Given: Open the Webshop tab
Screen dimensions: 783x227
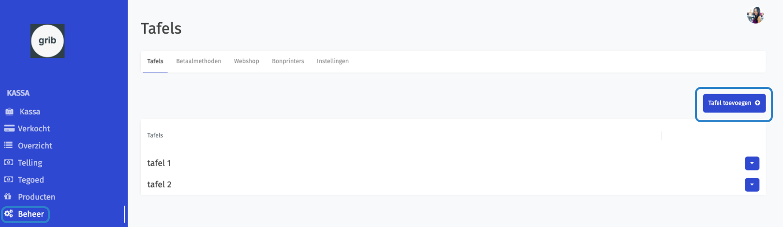Looking at the screenshot, I should click(x=246, y=61).
